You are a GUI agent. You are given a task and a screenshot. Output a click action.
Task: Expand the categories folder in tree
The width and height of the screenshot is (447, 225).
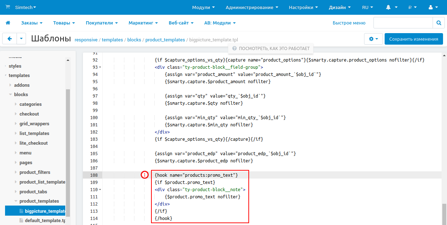(16, 104)
